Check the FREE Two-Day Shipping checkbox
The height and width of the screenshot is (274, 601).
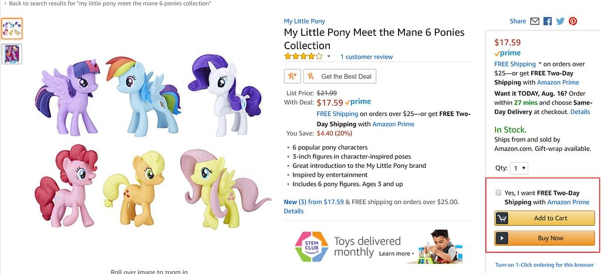click(498, 192)
